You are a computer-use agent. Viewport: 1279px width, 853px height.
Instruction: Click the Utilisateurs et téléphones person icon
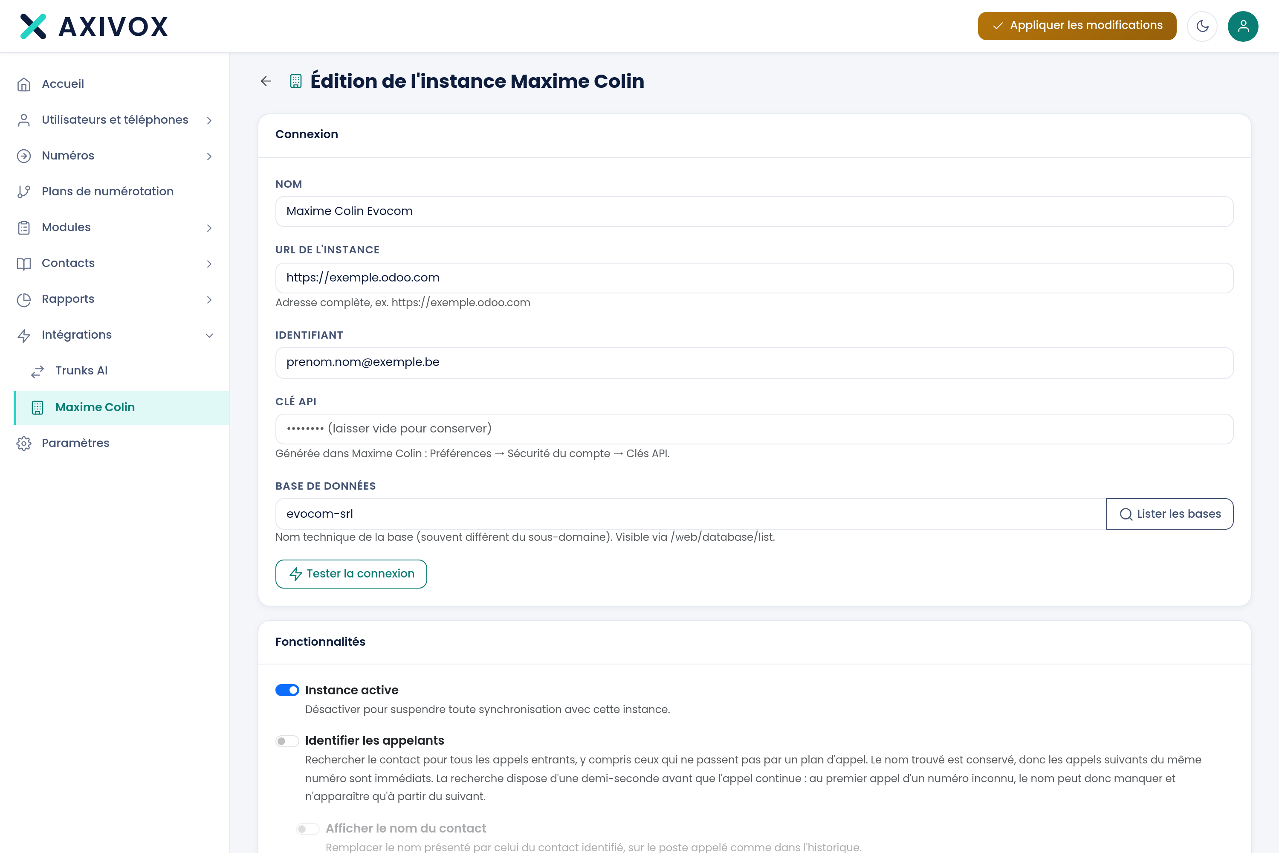(24, 120)
